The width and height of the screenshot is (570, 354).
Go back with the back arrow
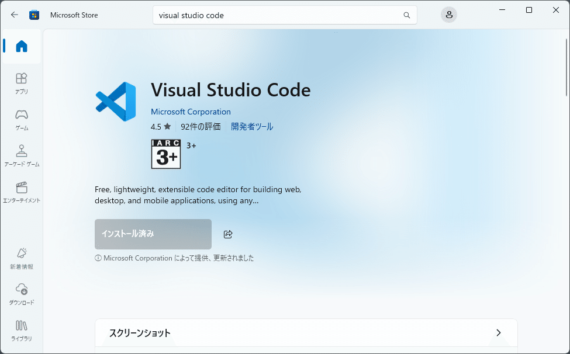coord(15,15)
